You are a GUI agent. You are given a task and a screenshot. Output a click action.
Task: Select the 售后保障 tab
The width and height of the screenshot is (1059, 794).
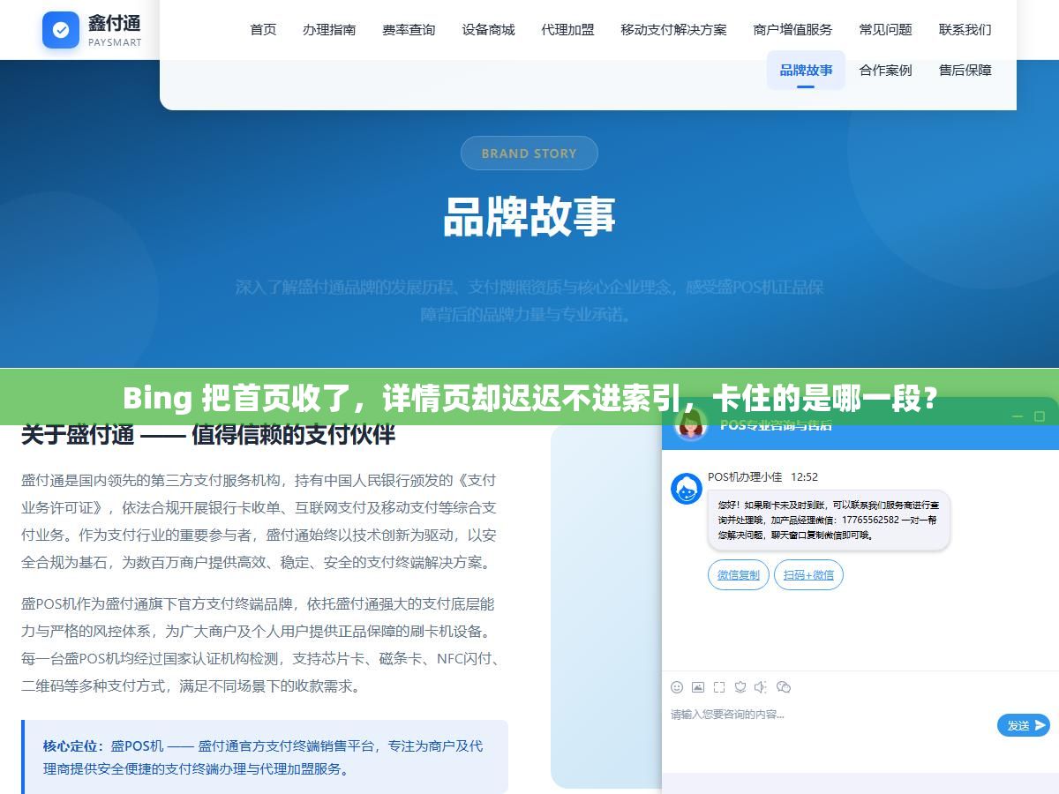pyautogui.click(x=965, y=70)
